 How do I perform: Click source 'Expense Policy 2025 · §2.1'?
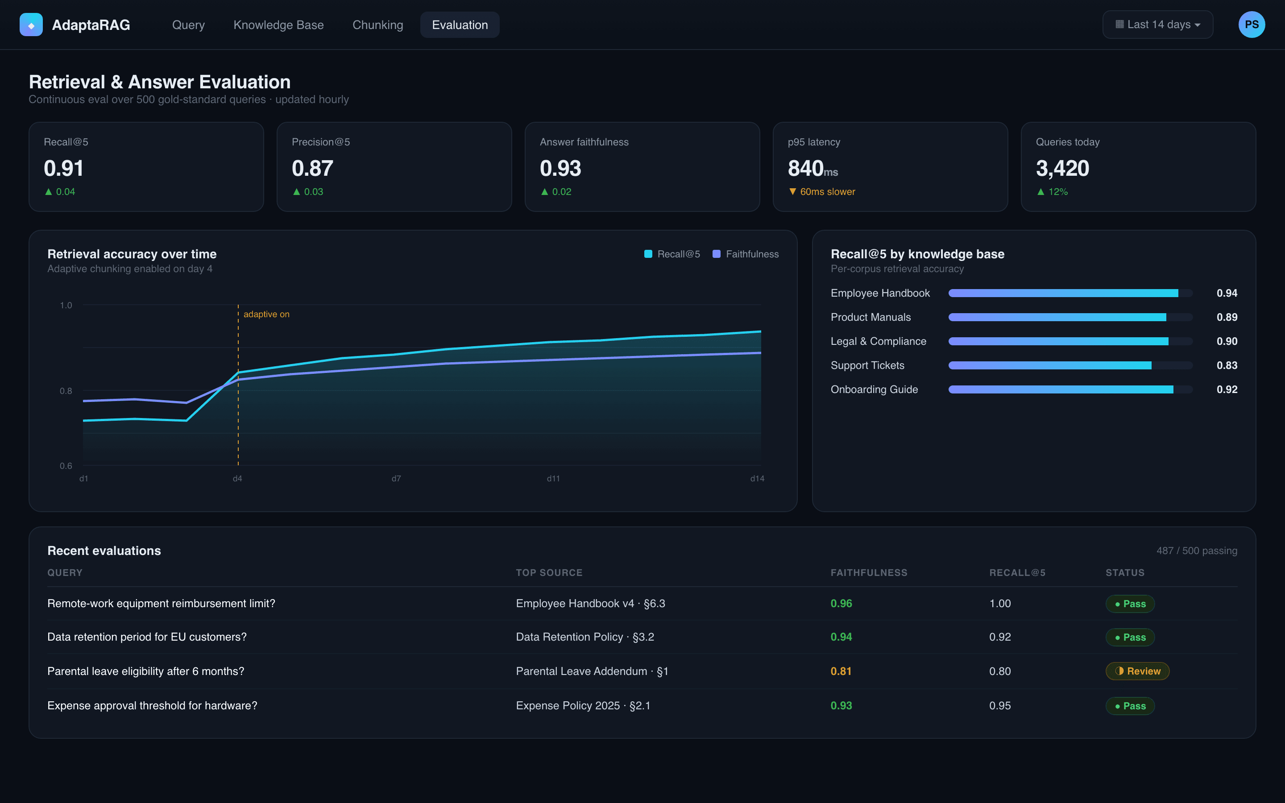point(583,706)
